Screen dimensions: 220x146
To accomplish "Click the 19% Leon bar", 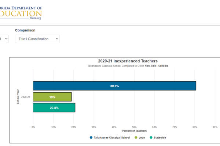I will 52,97.
